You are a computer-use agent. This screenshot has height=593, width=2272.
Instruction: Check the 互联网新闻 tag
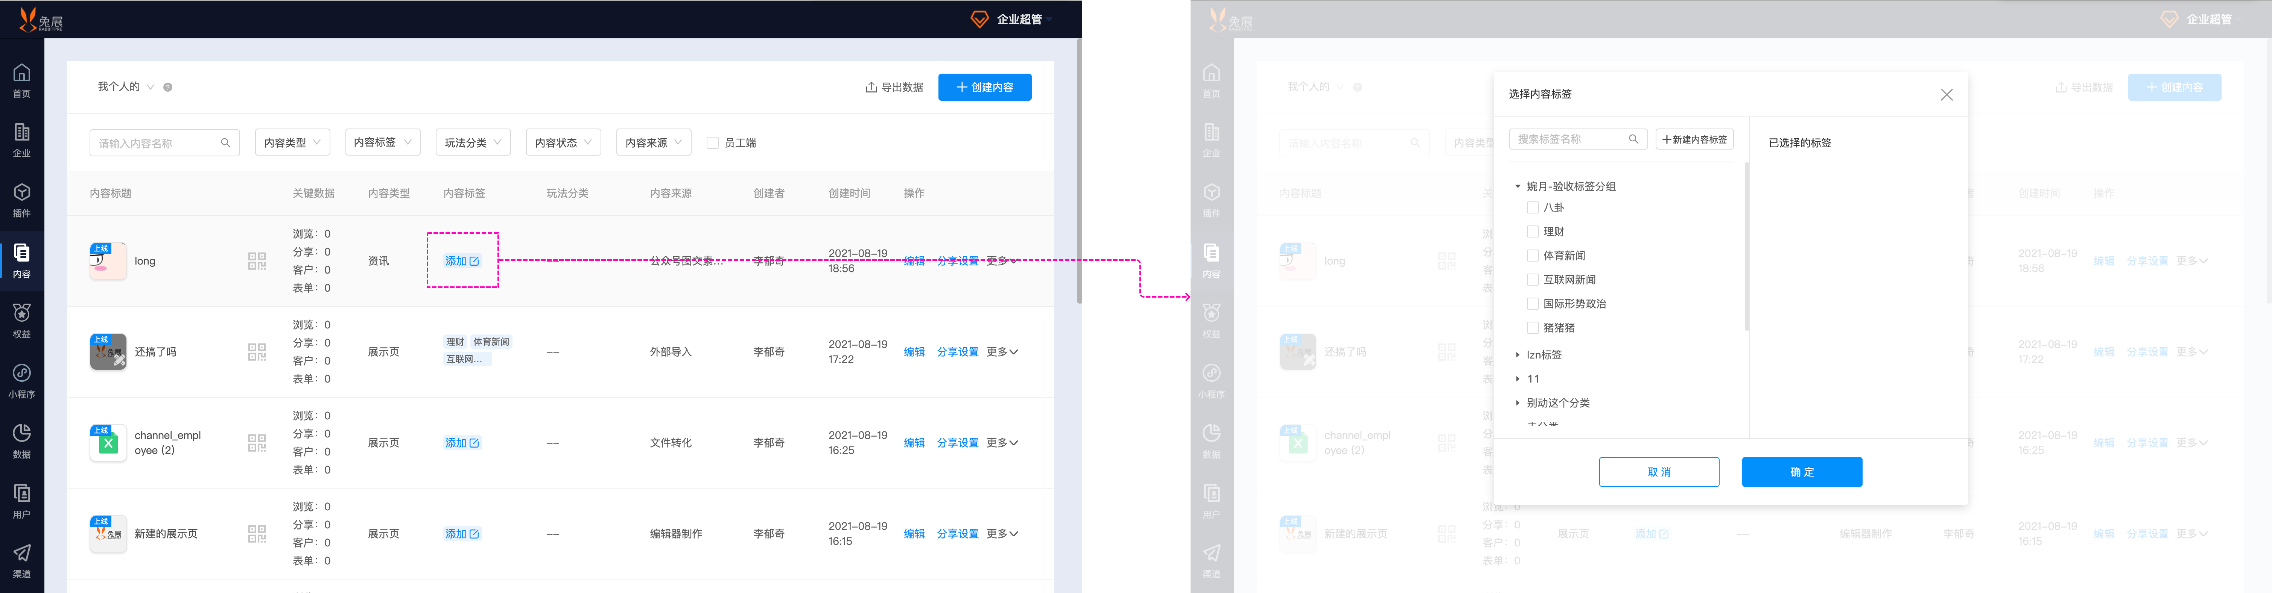click(1533, 279)
